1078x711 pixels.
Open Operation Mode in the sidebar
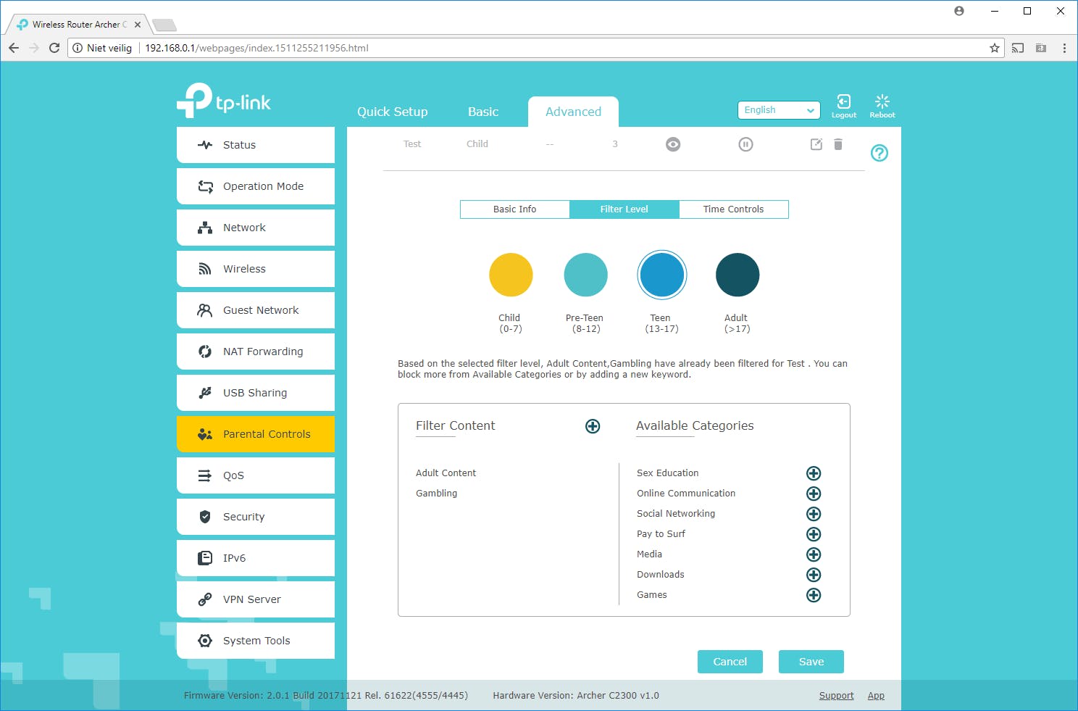(x=256, y=186)
